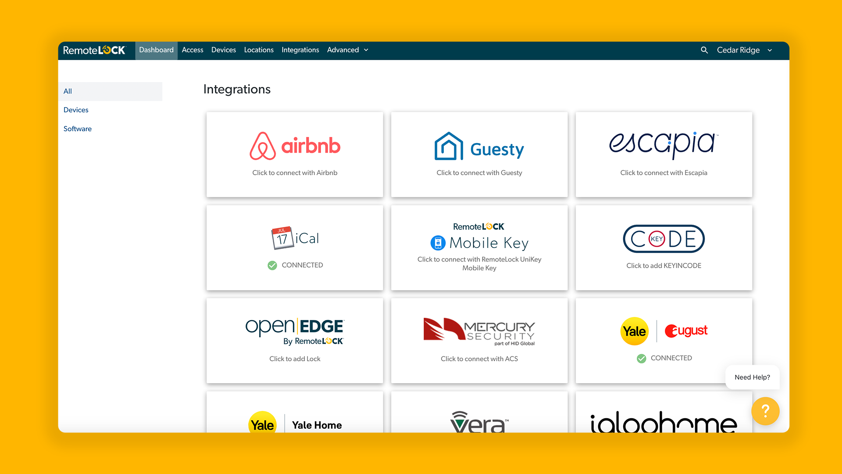Click to connect with Escapia
Screen dimensions: 842x474
pyautogui.click(x=664, y=172)
